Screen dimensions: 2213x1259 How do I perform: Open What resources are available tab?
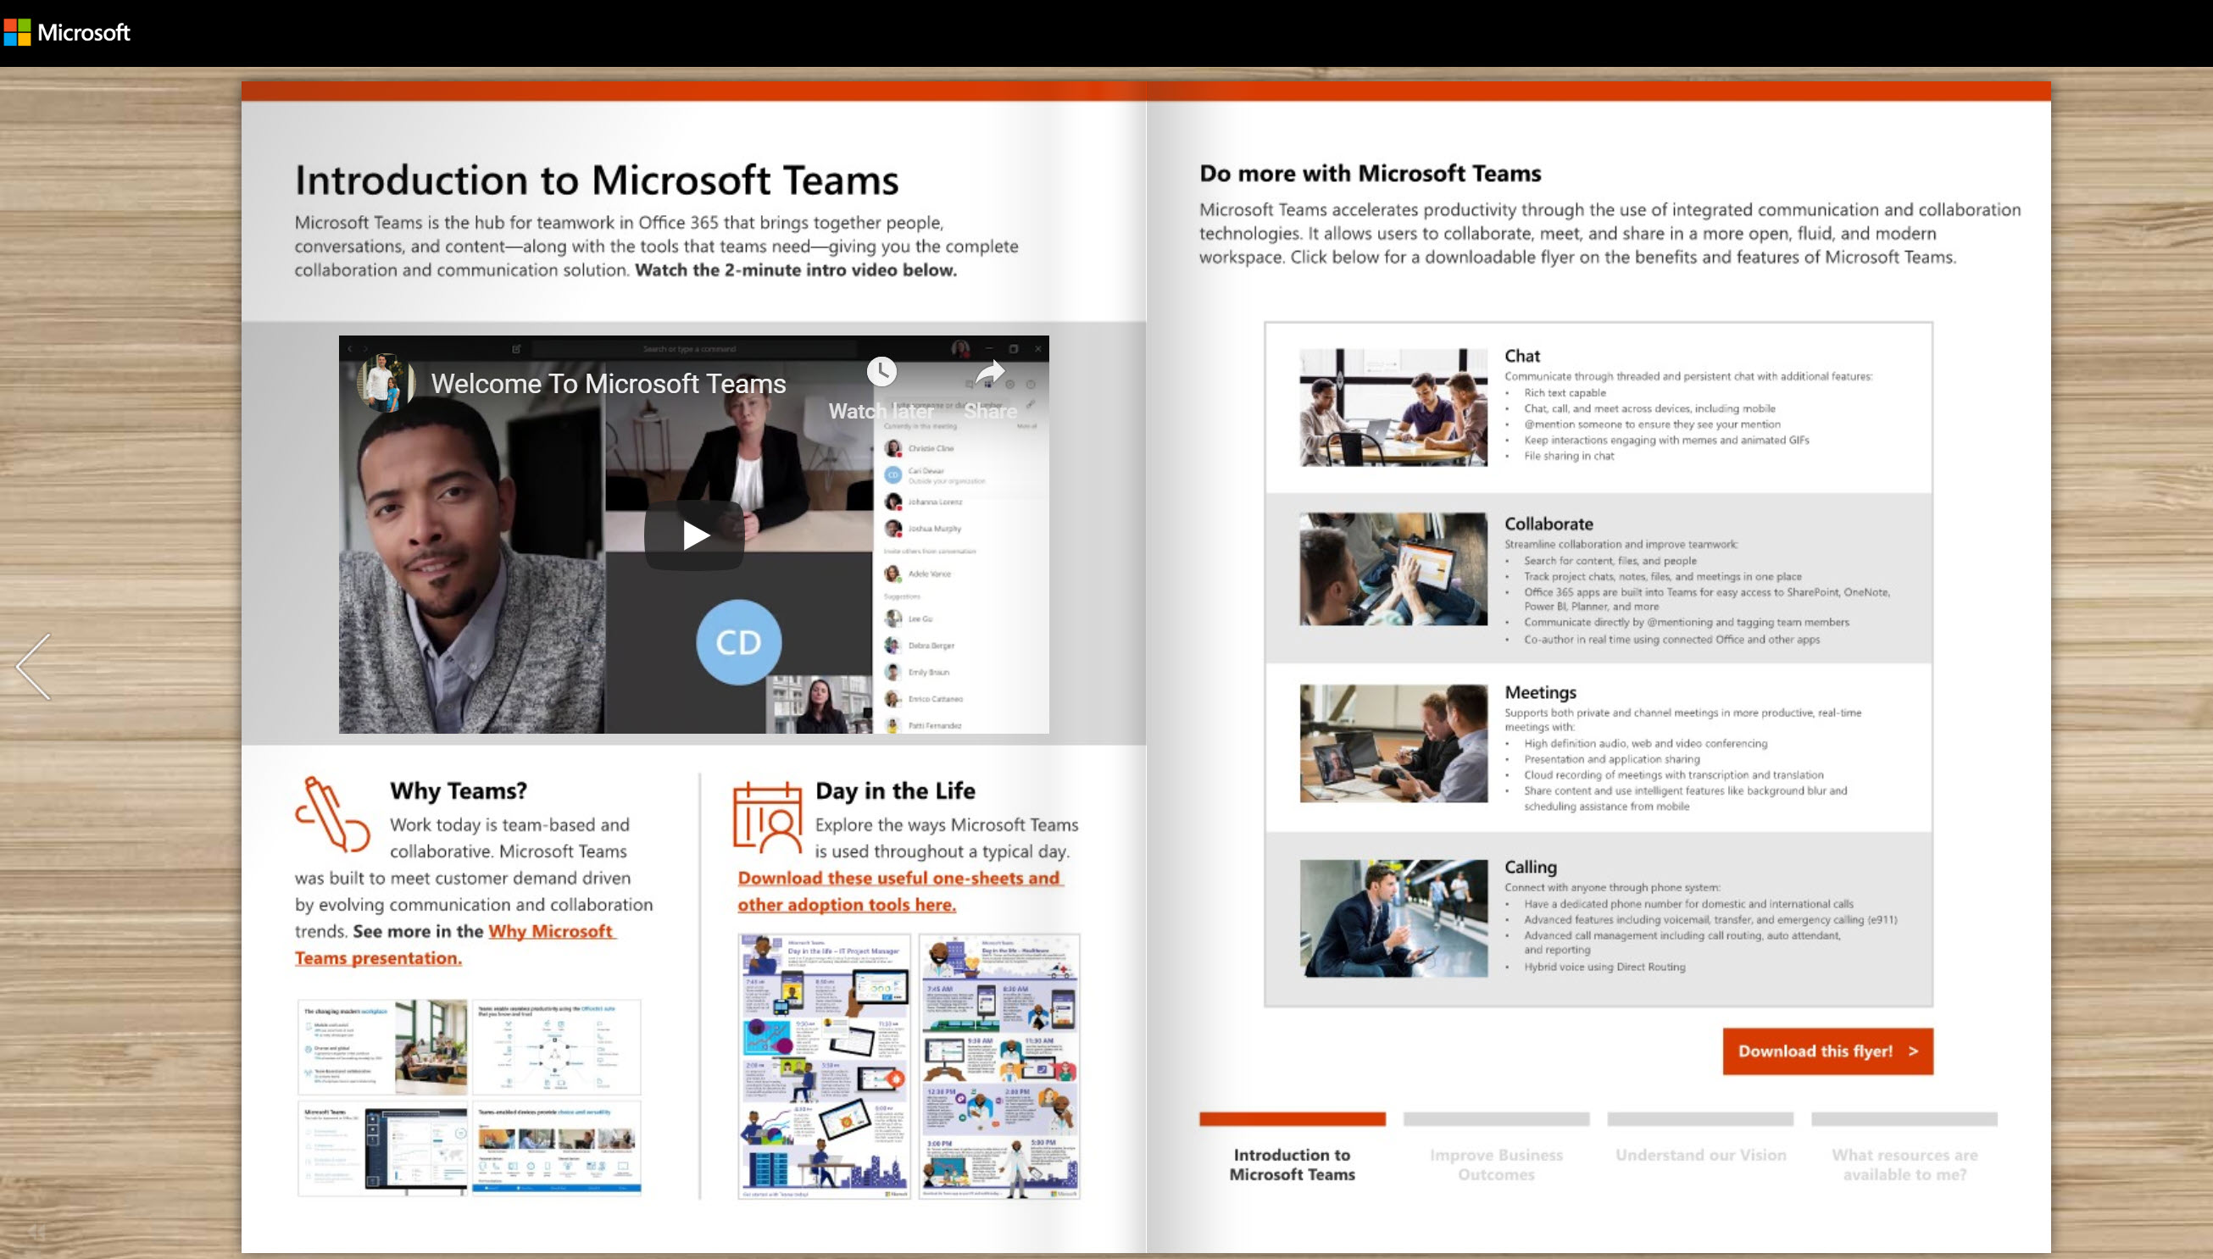tap(1904, 1164)
